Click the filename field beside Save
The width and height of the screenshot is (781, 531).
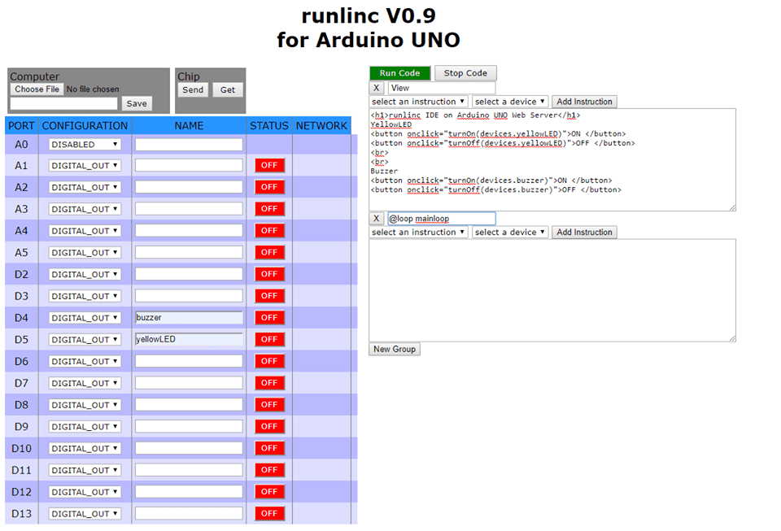pyautogui.click(x=63, y=103)
